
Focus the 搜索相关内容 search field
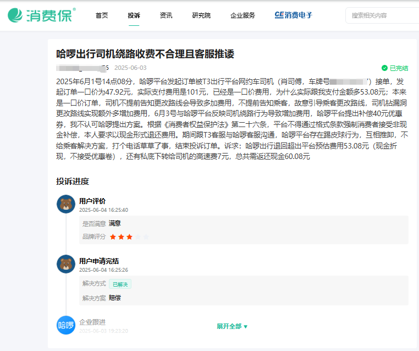click(382, 15)
